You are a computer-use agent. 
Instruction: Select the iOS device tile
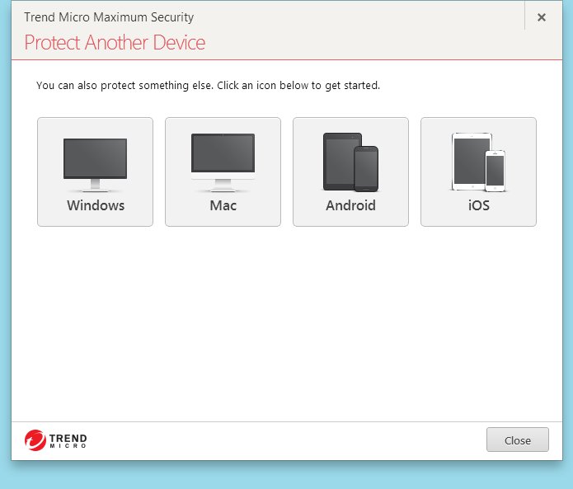click(478, 172)
